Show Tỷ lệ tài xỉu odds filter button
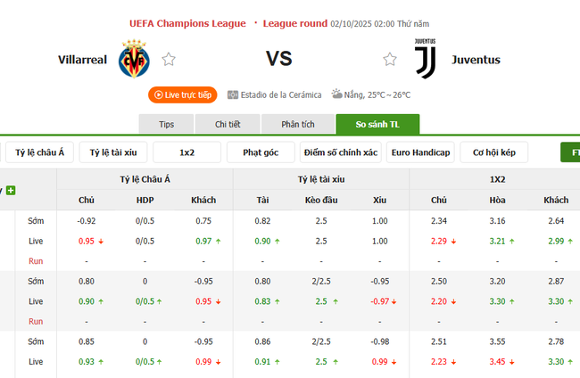This screenshot has height=378, width=580. tap(113, 152)
